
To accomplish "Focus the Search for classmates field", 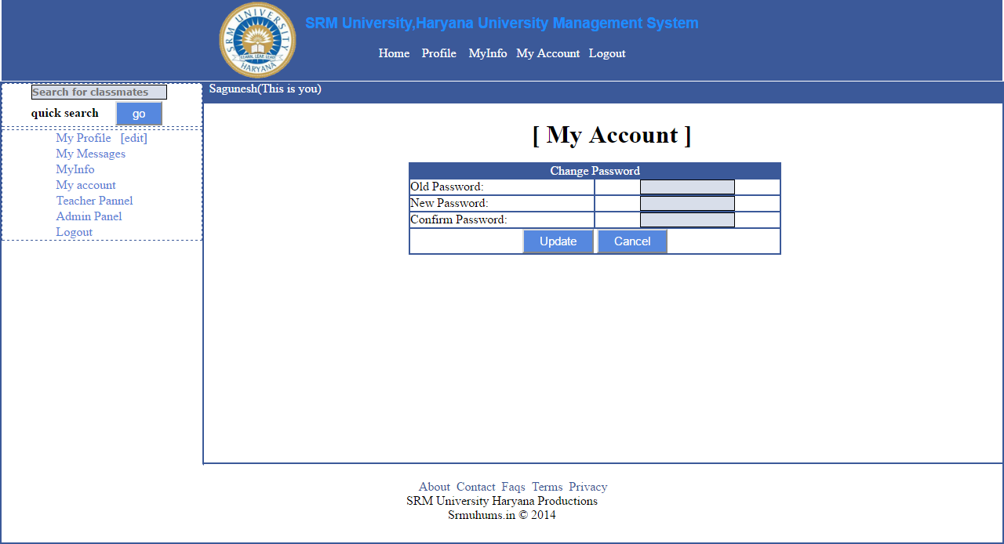I will (x=99, y=92).
